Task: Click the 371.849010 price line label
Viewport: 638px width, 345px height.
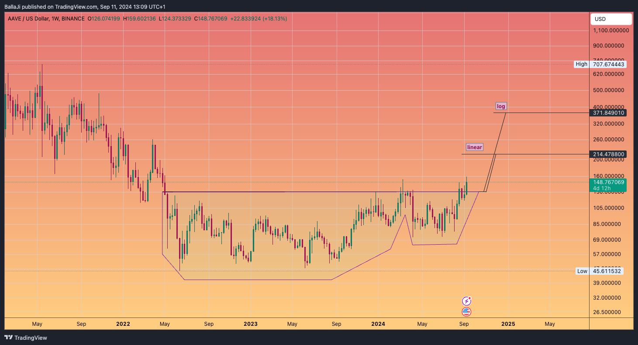Action: [x=609, y=113]
